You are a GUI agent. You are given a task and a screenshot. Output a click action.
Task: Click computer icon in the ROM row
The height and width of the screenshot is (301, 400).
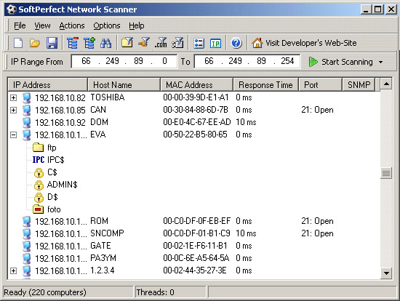click(26, 222)
